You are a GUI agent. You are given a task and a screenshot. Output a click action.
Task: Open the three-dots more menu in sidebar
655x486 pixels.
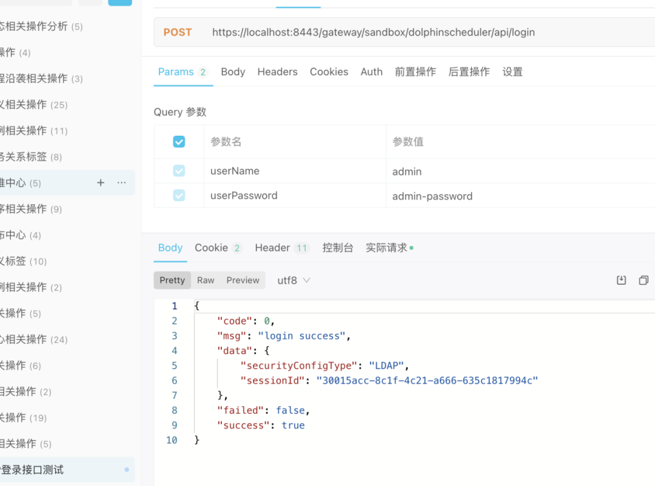(x=121, y=182)
